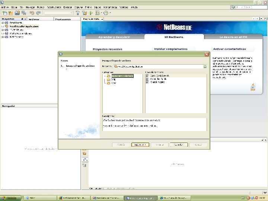The width and height of the screenshot is (268, 201).
Task: Open Herramientas menu
Action: [x=110, y=7]
